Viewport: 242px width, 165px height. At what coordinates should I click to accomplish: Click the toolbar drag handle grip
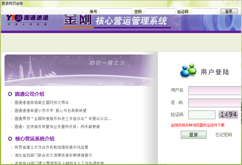point(2,11)
